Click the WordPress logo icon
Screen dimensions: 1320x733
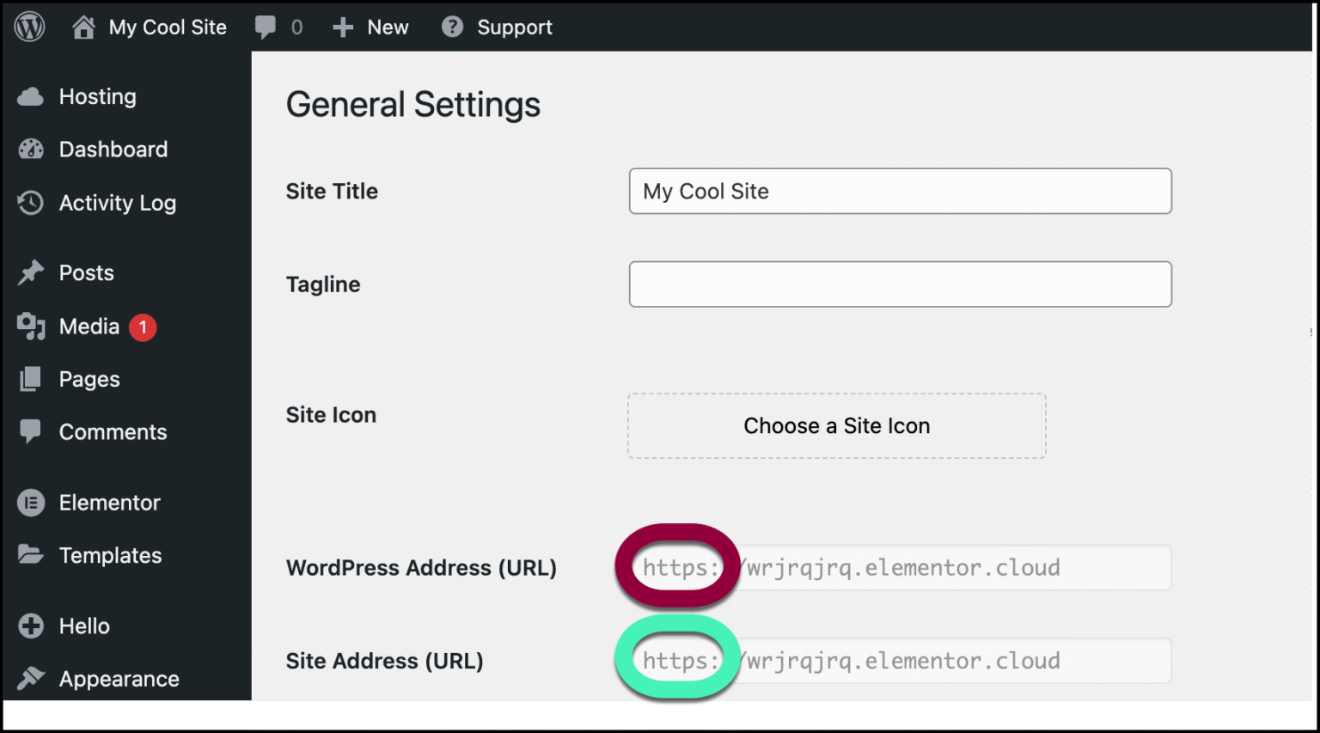coord(28,26)
